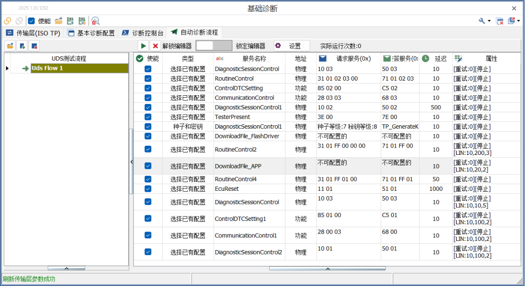Image resolution: width=525 pixels, height=286 pixels.
Task: Click the ^ handle below the steps table
Action: [328, 269]
